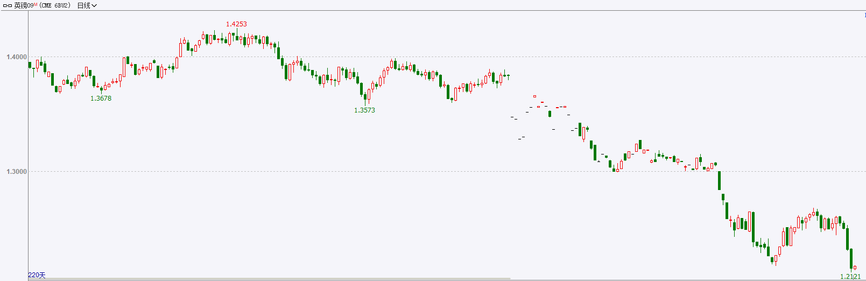866x281 pixels.
Task: Click the red candle beneath the 1.4253 label
Action: 229,39
